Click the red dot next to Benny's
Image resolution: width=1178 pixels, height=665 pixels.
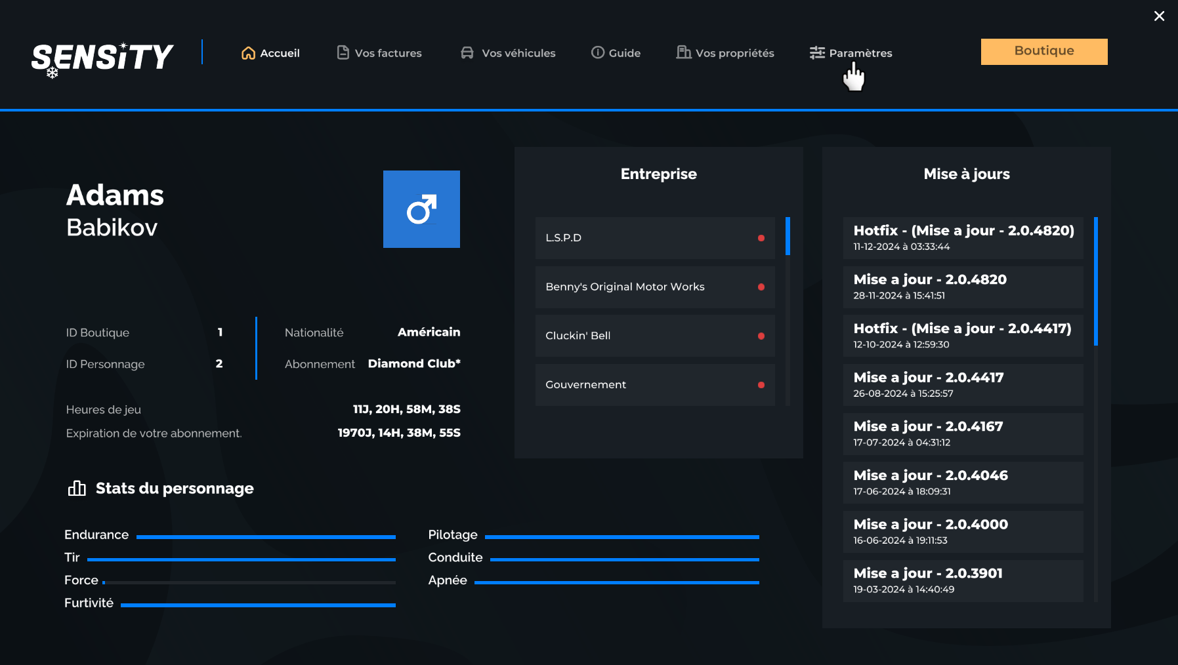[761, 287]
